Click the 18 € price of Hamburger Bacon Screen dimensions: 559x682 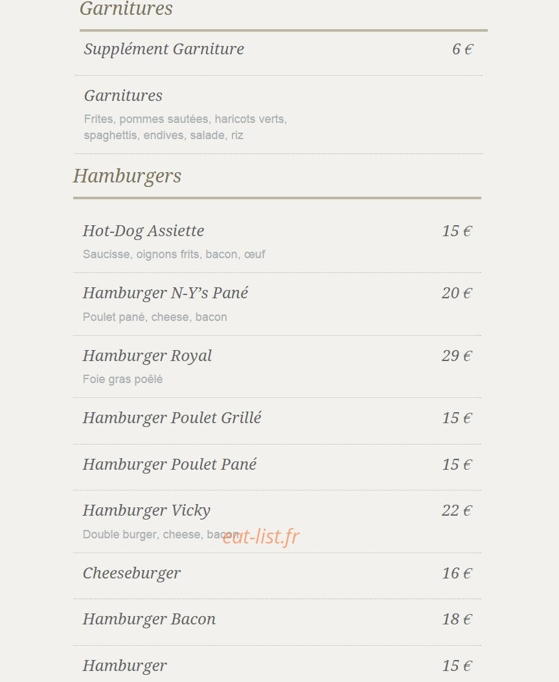click(x=457, y=619)
